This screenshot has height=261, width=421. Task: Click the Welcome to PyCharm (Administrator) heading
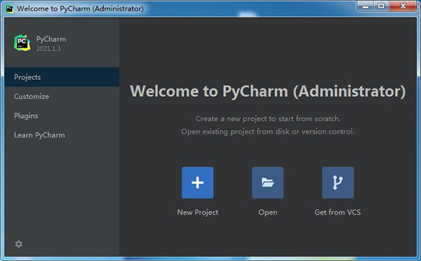click(x=268, y=91)
